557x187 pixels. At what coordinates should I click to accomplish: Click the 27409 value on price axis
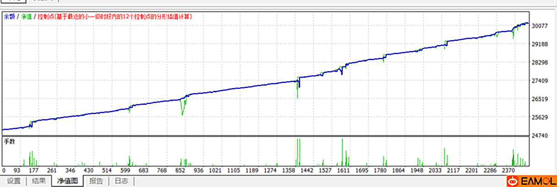[541, 81]
